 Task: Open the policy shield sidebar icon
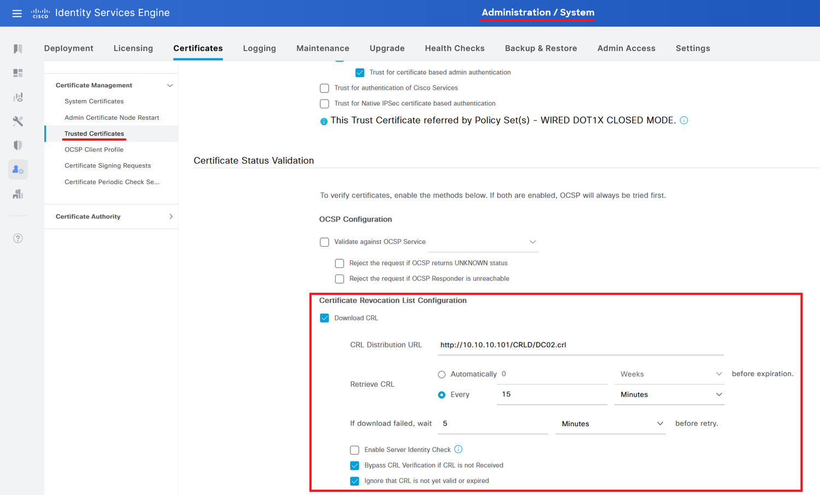18,145
